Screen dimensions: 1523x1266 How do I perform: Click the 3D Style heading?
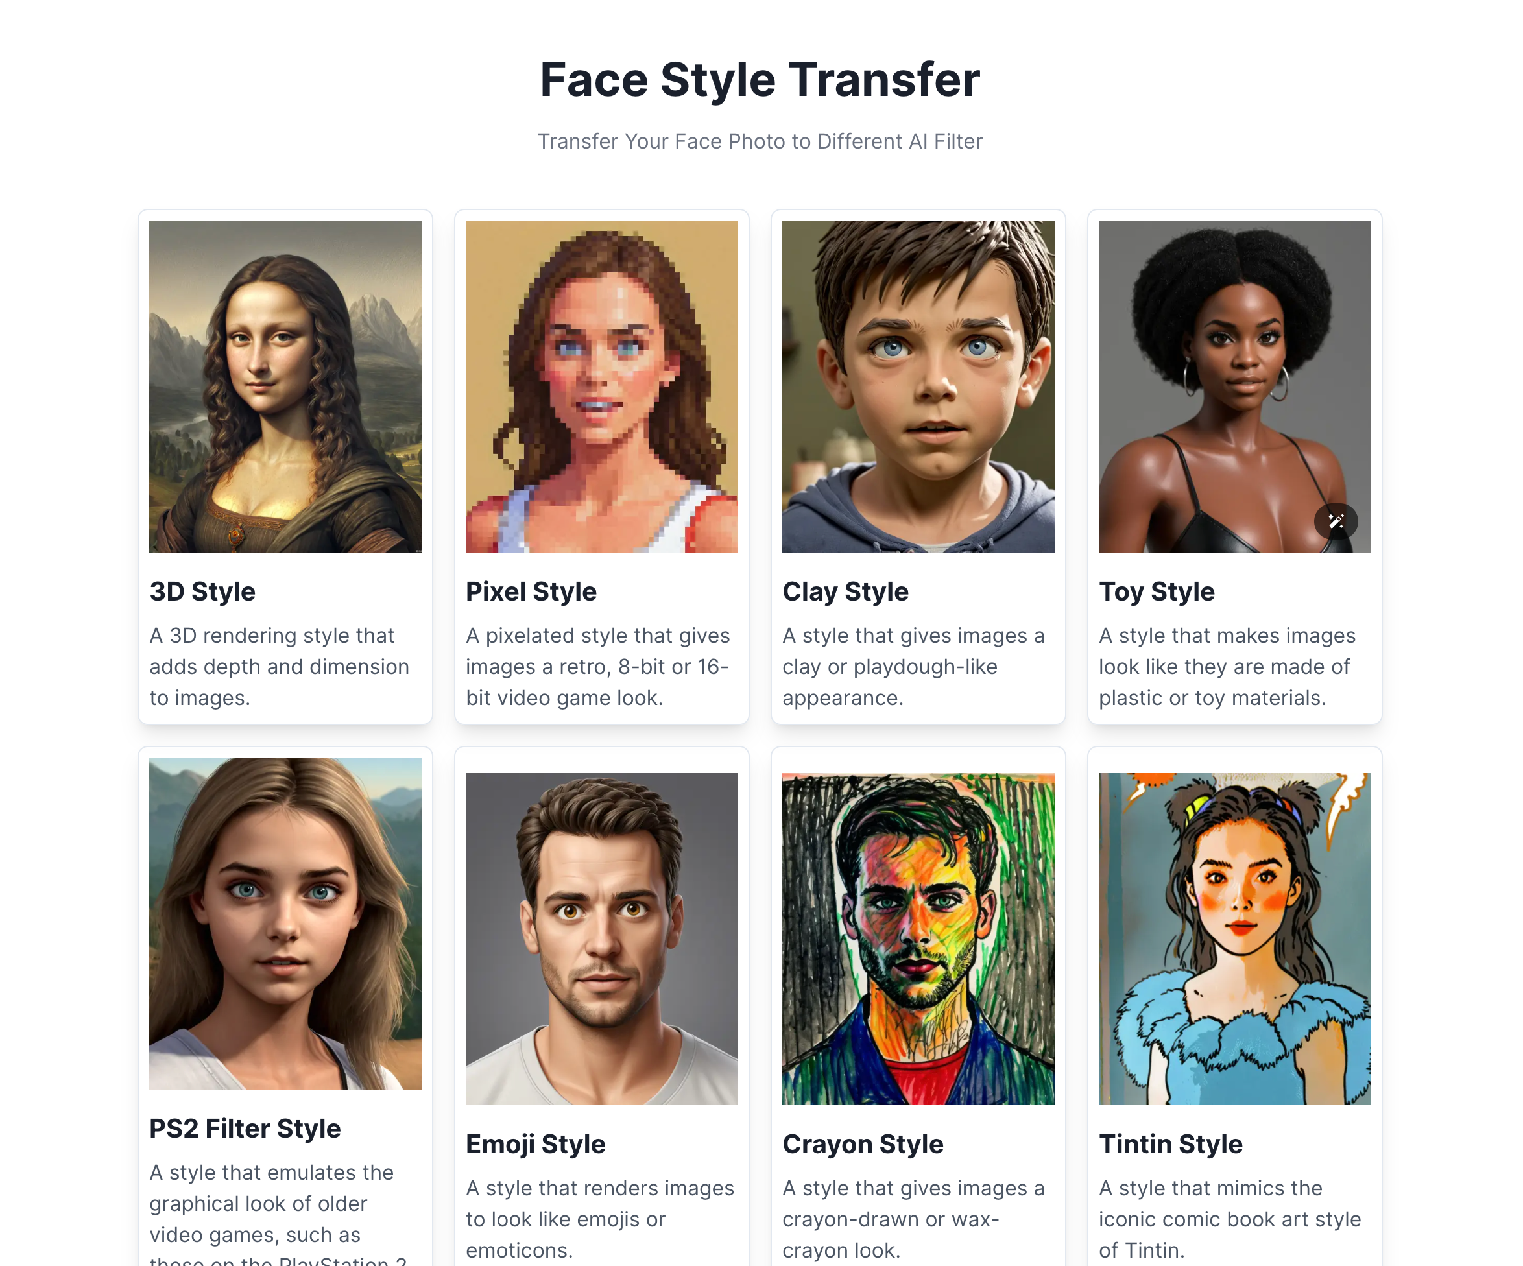click(202, 591)
